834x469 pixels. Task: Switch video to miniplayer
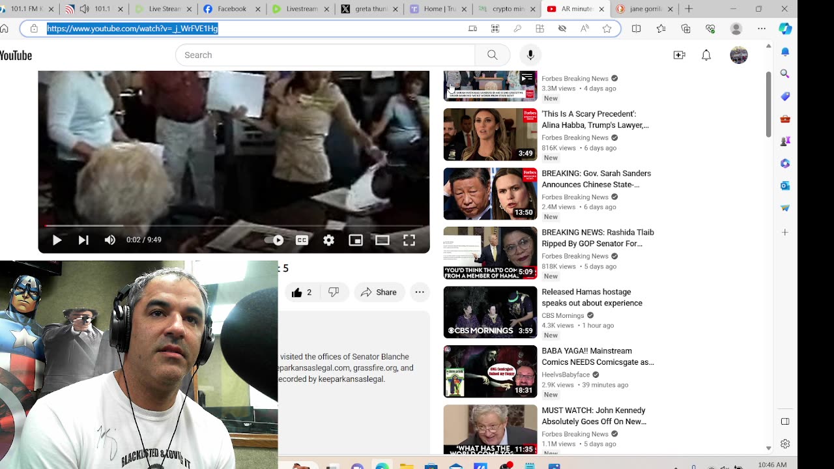(356, 240)
